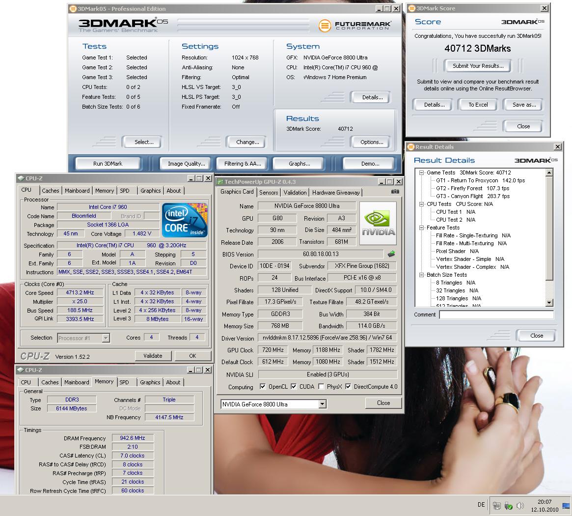Select GT1 - Return To Proxycon result
This screenshot has height=516, width=572.
coord(481,180)
